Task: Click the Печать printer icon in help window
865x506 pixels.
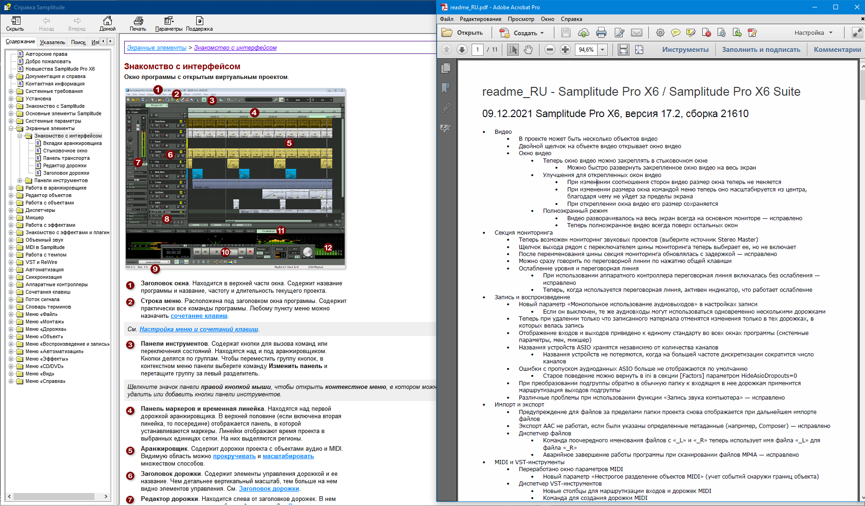Action: 138,21
